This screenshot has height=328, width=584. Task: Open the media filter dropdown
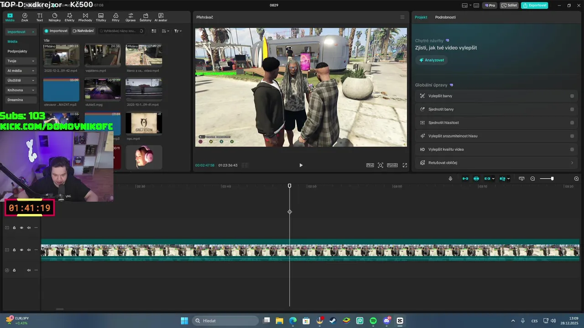click(178, 31)
